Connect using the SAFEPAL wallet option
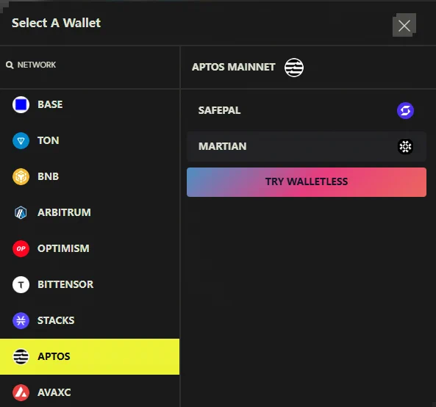The image size is (436, 407). [307, 111]
